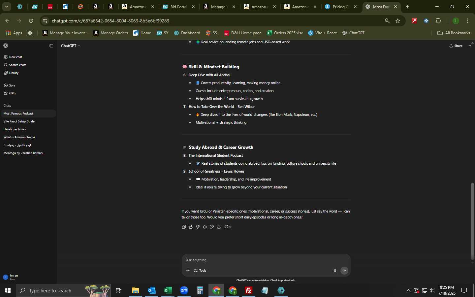
Task: Give the response a thumbs down
Action: 198,227
